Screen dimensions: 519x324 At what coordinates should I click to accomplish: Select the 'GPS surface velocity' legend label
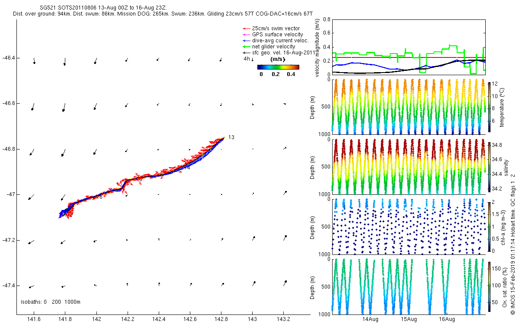277,35
